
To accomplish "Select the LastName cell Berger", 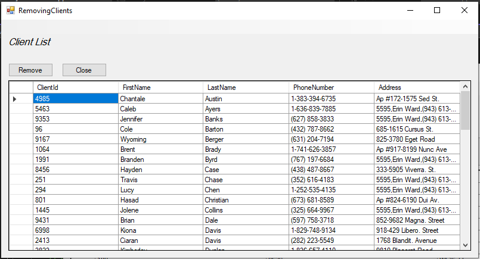I will (x=246, y=139).
